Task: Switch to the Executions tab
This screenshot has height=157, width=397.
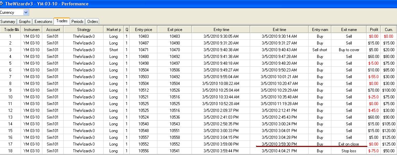Action: [x=43, y=22]
